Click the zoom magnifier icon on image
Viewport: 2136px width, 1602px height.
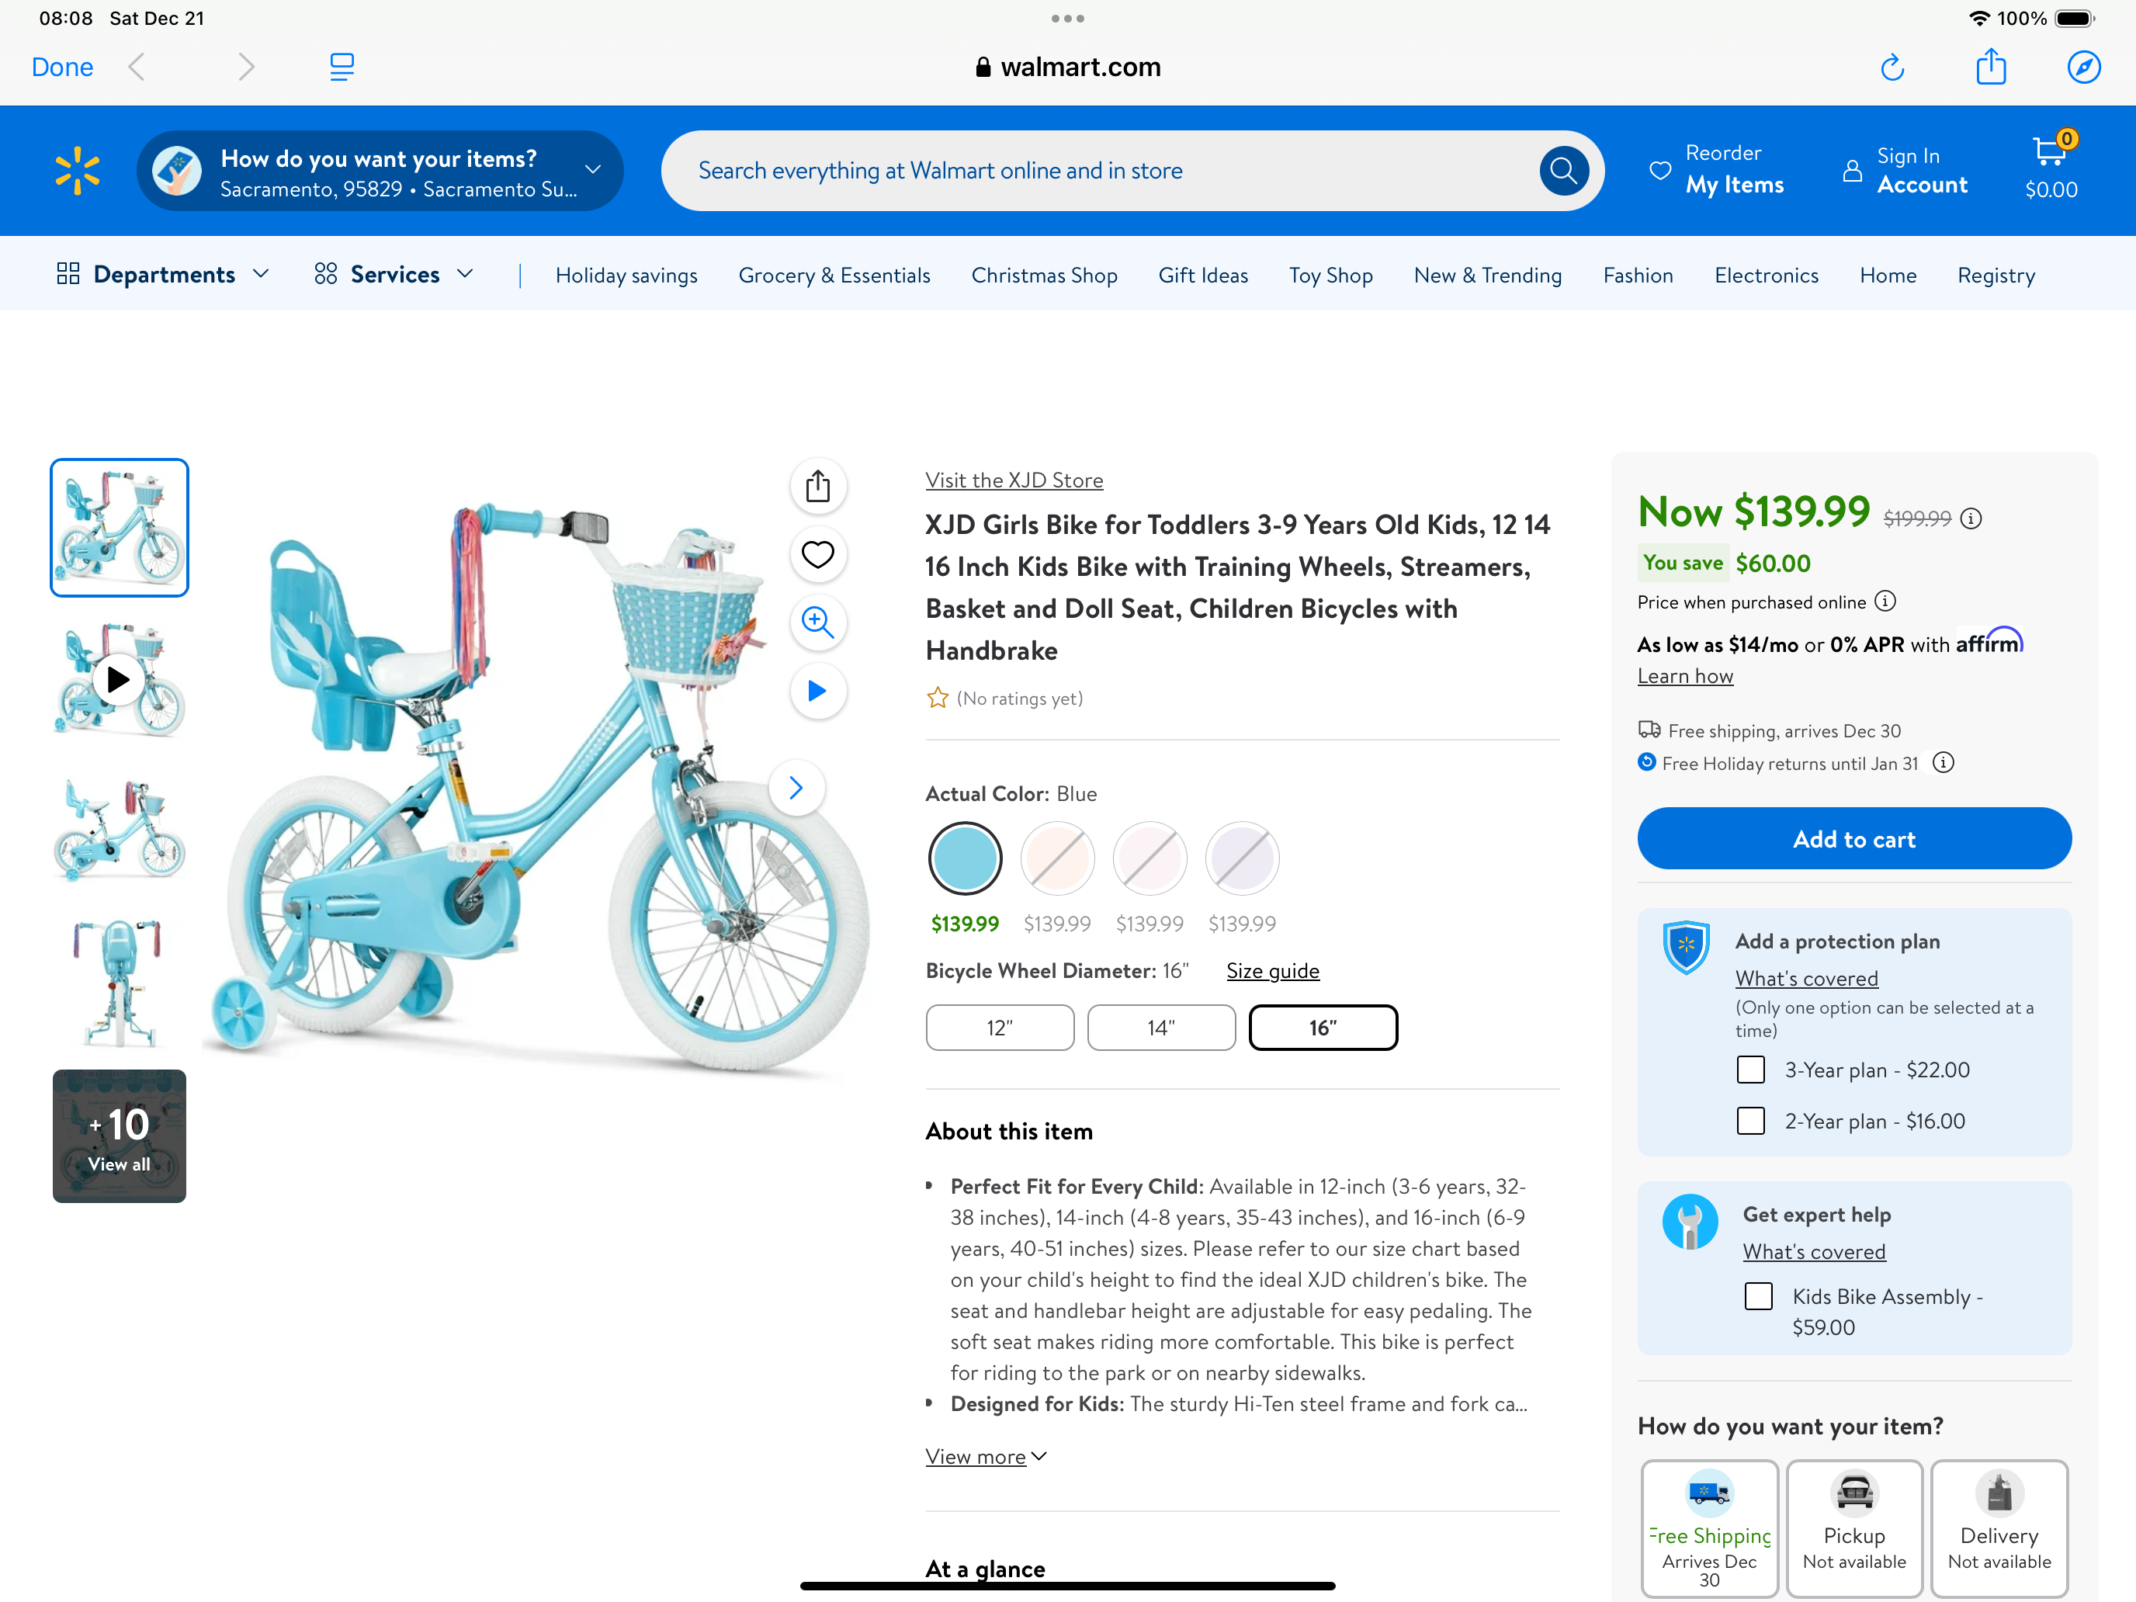(x=817, y=622)
